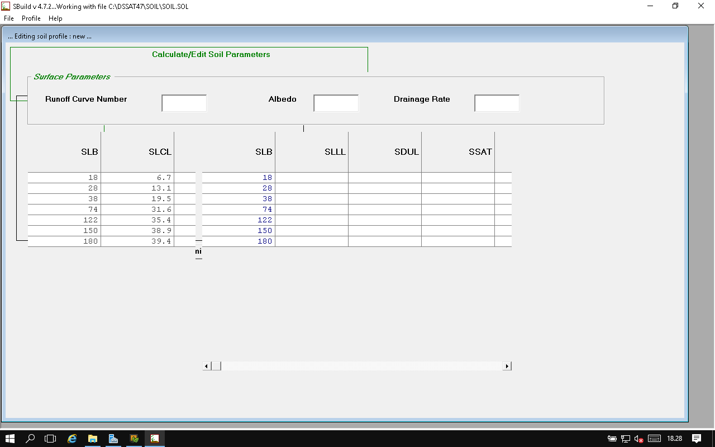Open the touch keyboard from the tray

coord(654,439)
